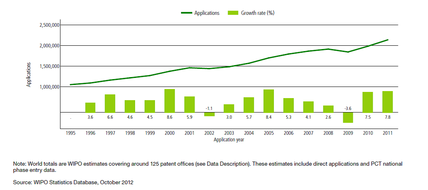Click the 1,000,000 y-axis tick label
428x190 pixels.
[x=49, y=87]
